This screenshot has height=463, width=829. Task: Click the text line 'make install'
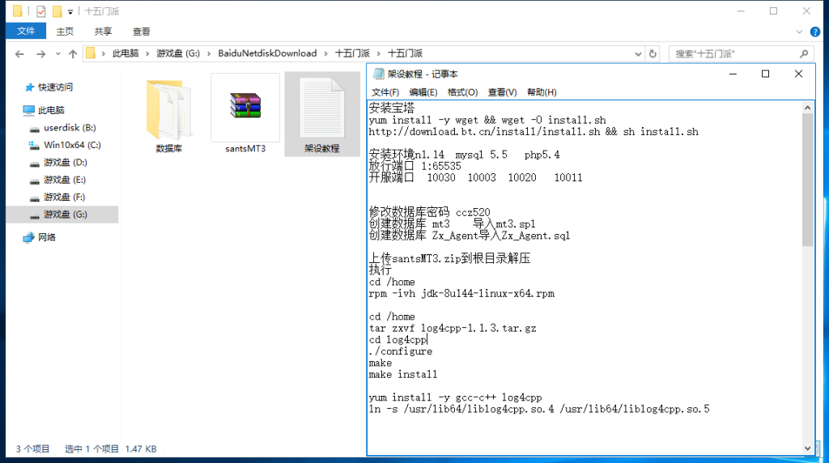403,375
